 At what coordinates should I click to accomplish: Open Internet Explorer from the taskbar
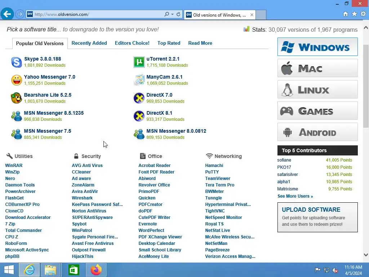(x=29, y=270)
